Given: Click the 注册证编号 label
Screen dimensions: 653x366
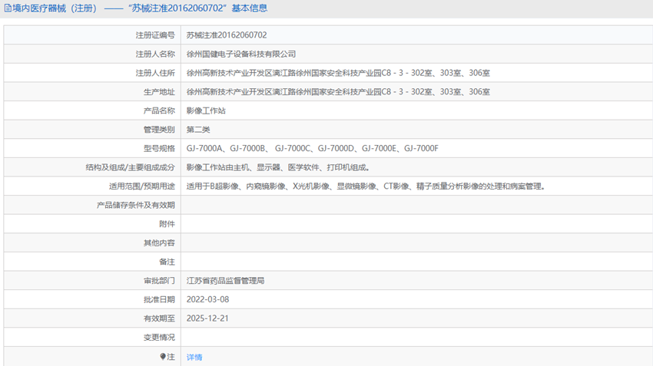Looking at the screenshot, I should point(155,35).
